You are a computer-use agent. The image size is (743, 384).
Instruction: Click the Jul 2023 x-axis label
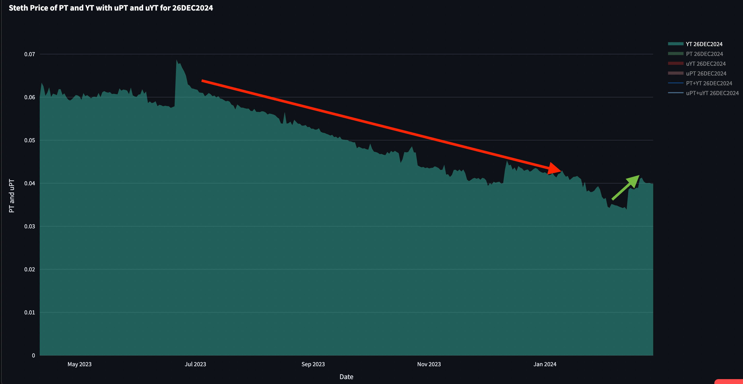tap(195, 364)
